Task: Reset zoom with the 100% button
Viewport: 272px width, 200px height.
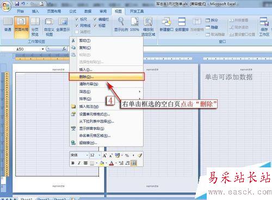Action: 134,24
